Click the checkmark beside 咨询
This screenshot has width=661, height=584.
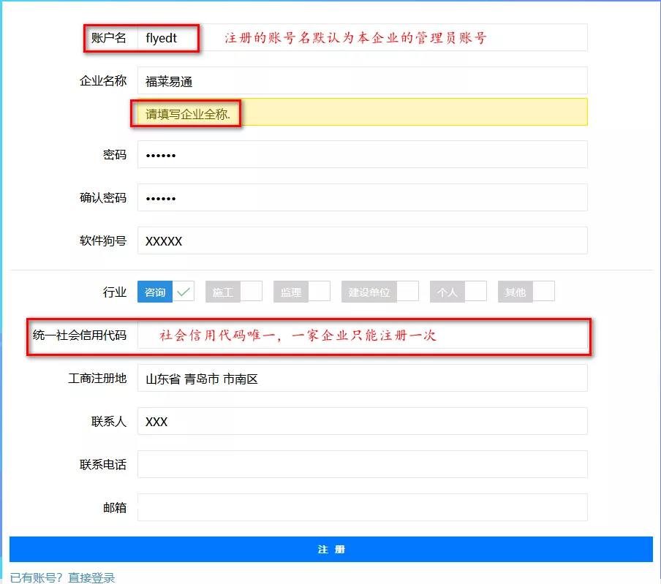pos(184,292)
